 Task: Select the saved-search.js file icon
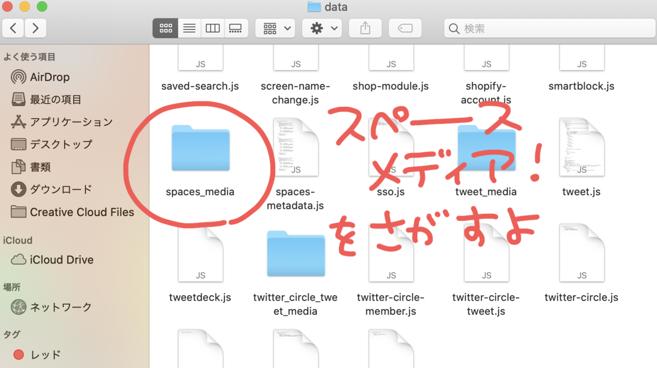pyautogui.click(x=200, y=59)
